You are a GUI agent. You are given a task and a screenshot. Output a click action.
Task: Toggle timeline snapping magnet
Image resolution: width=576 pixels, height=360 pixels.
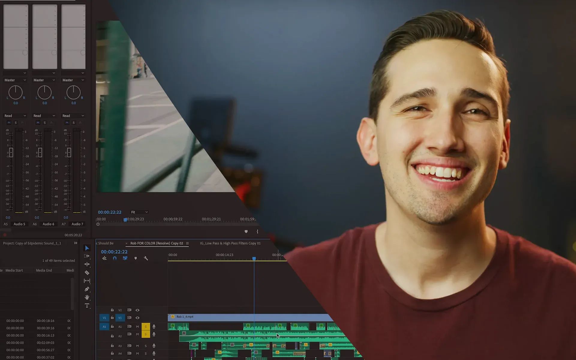pyautogui.click(x=115, y=258)
